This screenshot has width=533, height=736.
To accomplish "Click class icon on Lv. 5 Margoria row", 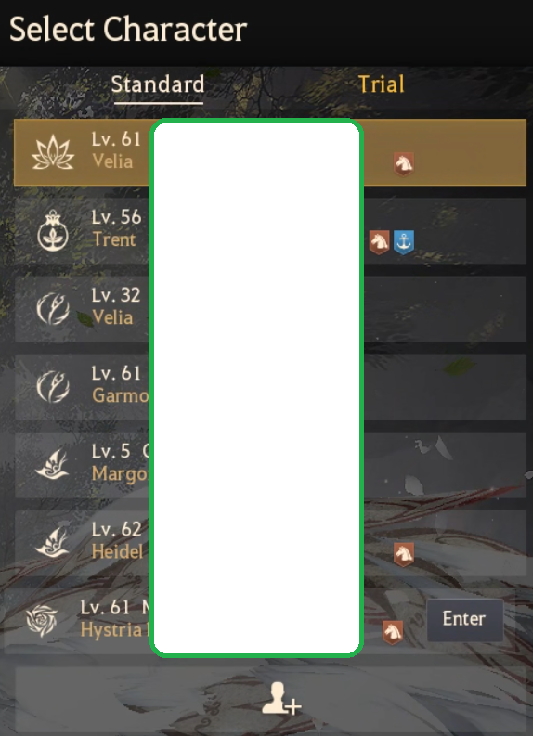I will click(53, 464).
